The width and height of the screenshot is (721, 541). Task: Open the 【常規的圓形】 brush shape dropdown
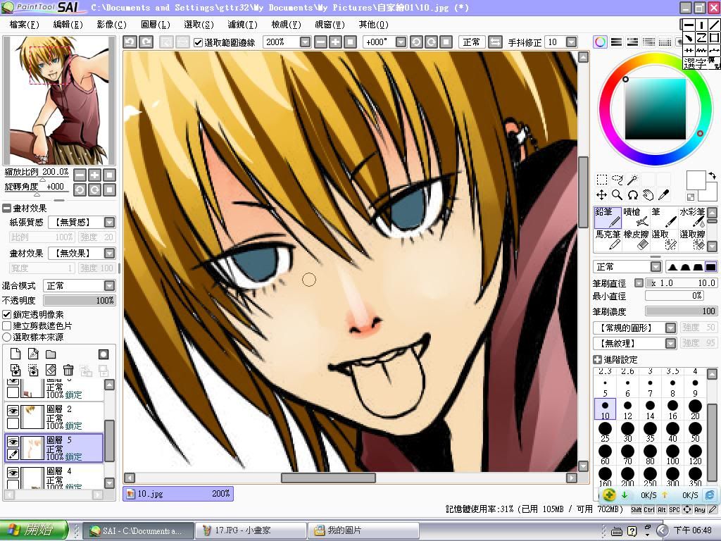[x=671, y=328]
